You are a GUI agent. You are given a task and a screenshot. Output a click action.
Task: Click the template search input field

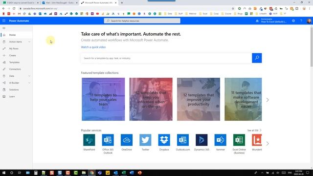[x=166, y=58]
